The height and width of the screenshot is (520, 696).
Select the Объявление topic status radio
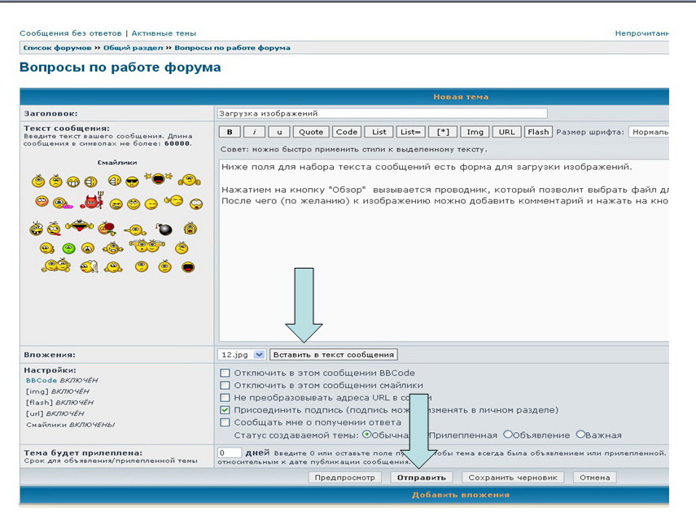click(x=508, y=435)
